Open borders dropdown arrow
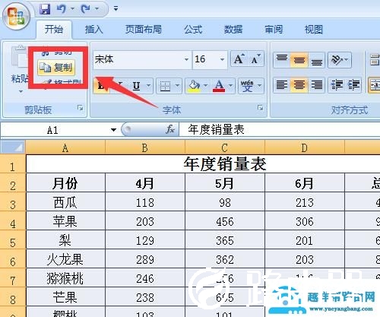Image resolution: width=380 pixels, height=317 pixels. pyautogui.click(x=178, y=86)
